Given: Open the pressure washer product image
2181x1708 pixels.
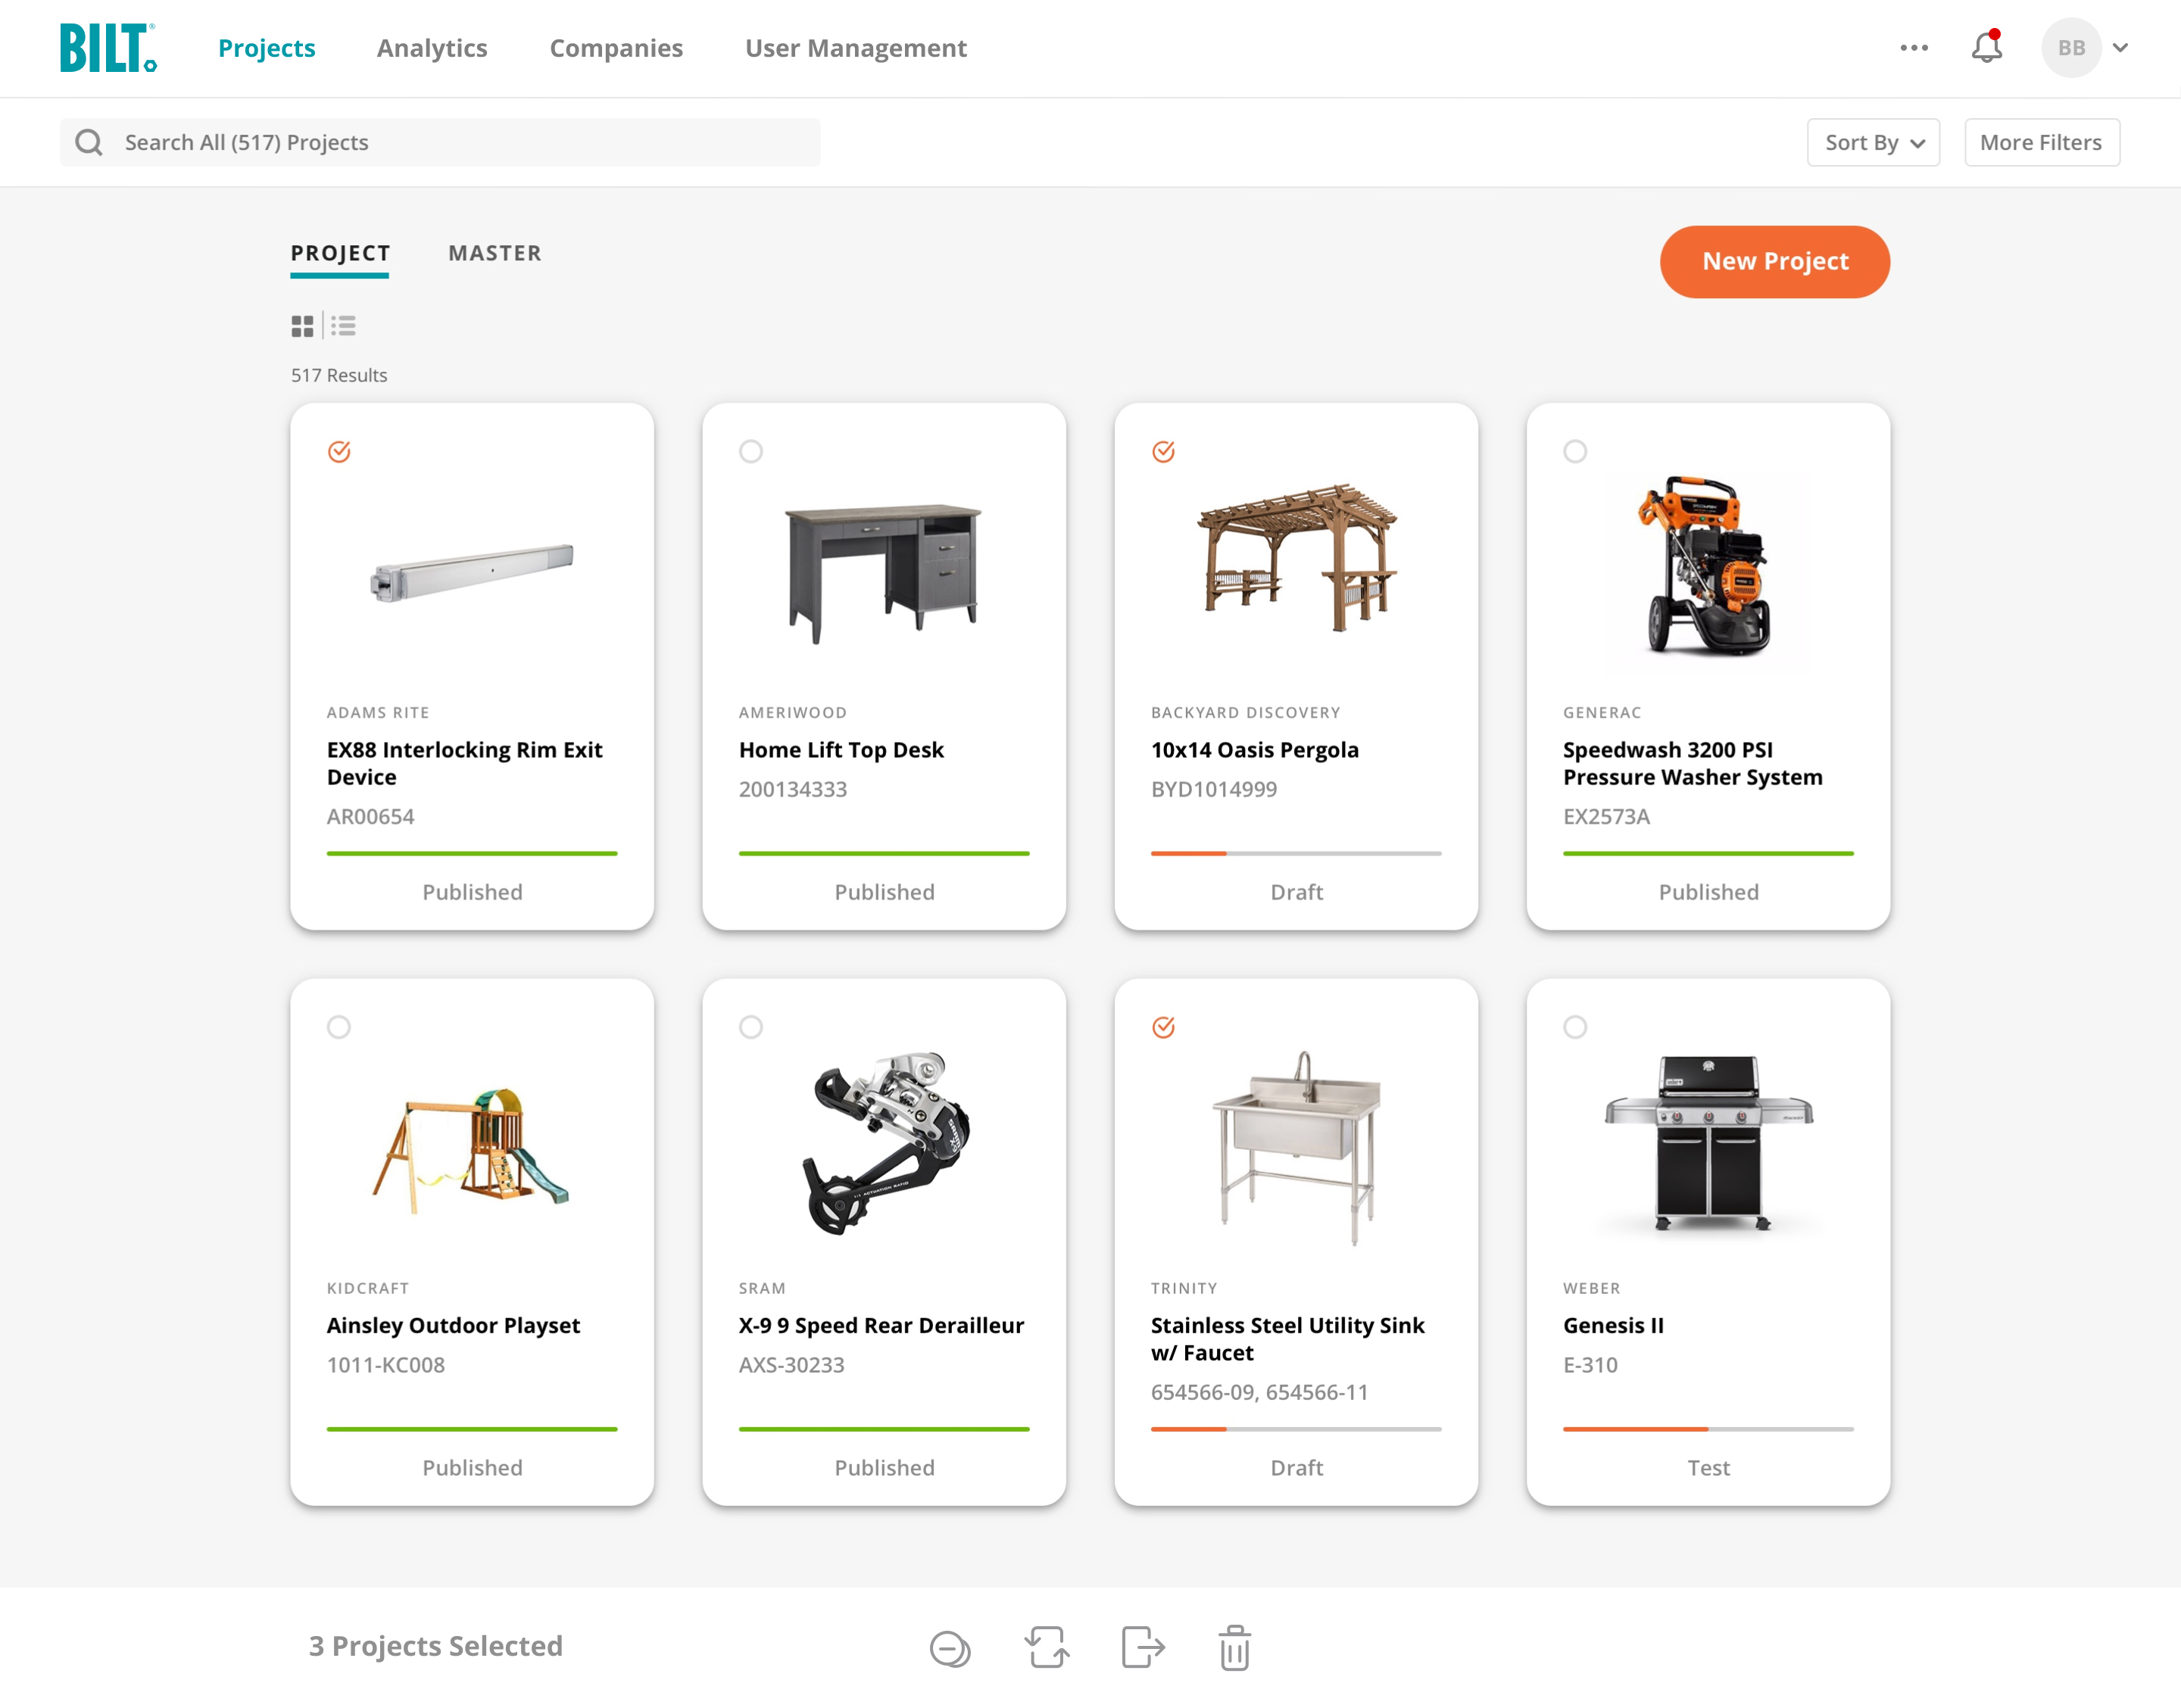Looking at the screenshot, I should click(1706, 566).
